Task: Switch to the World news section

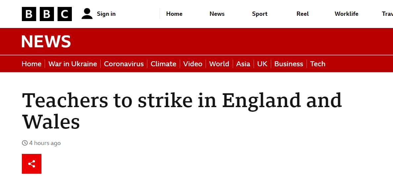Action: point(219,64)
